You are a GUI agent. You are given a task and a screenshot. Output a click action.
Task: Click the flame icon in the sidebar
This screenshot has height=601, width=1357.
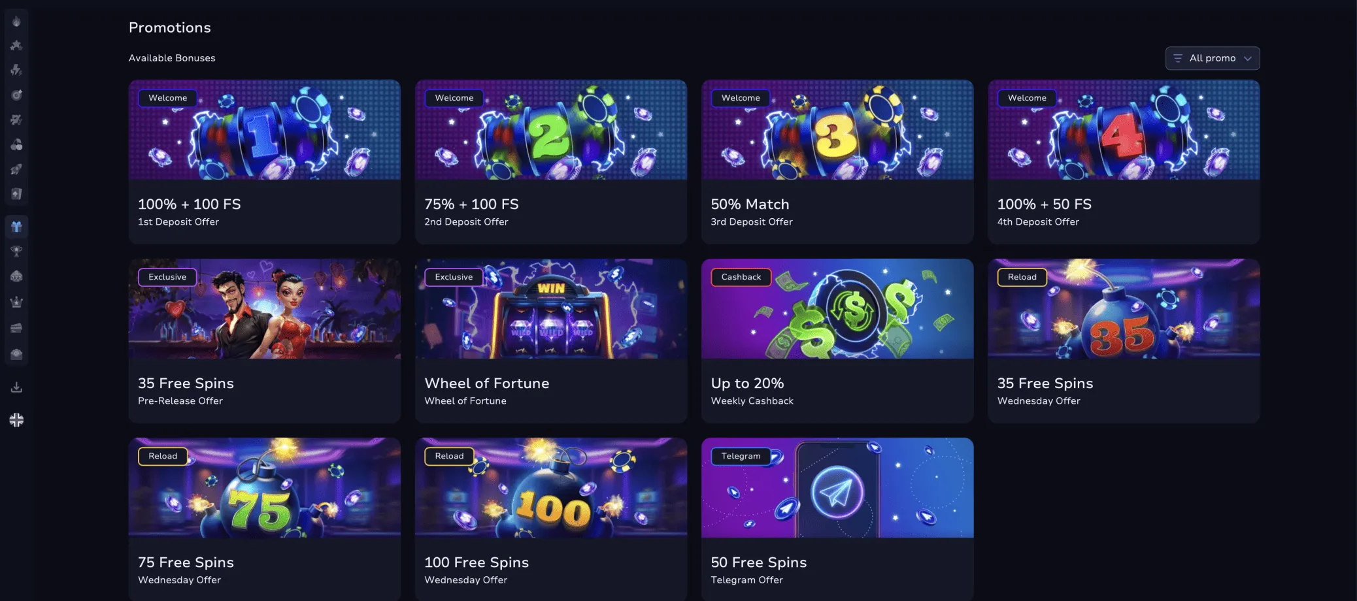pyautogui.click(x=16, y=22)
